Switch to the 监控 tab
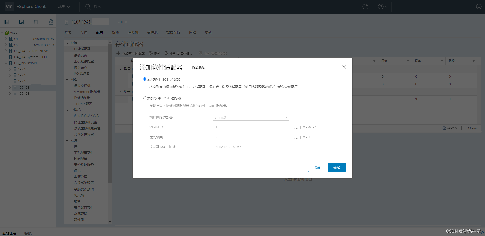Image resolution: width=485 pixels, height=236 pixels. point(84,32)
